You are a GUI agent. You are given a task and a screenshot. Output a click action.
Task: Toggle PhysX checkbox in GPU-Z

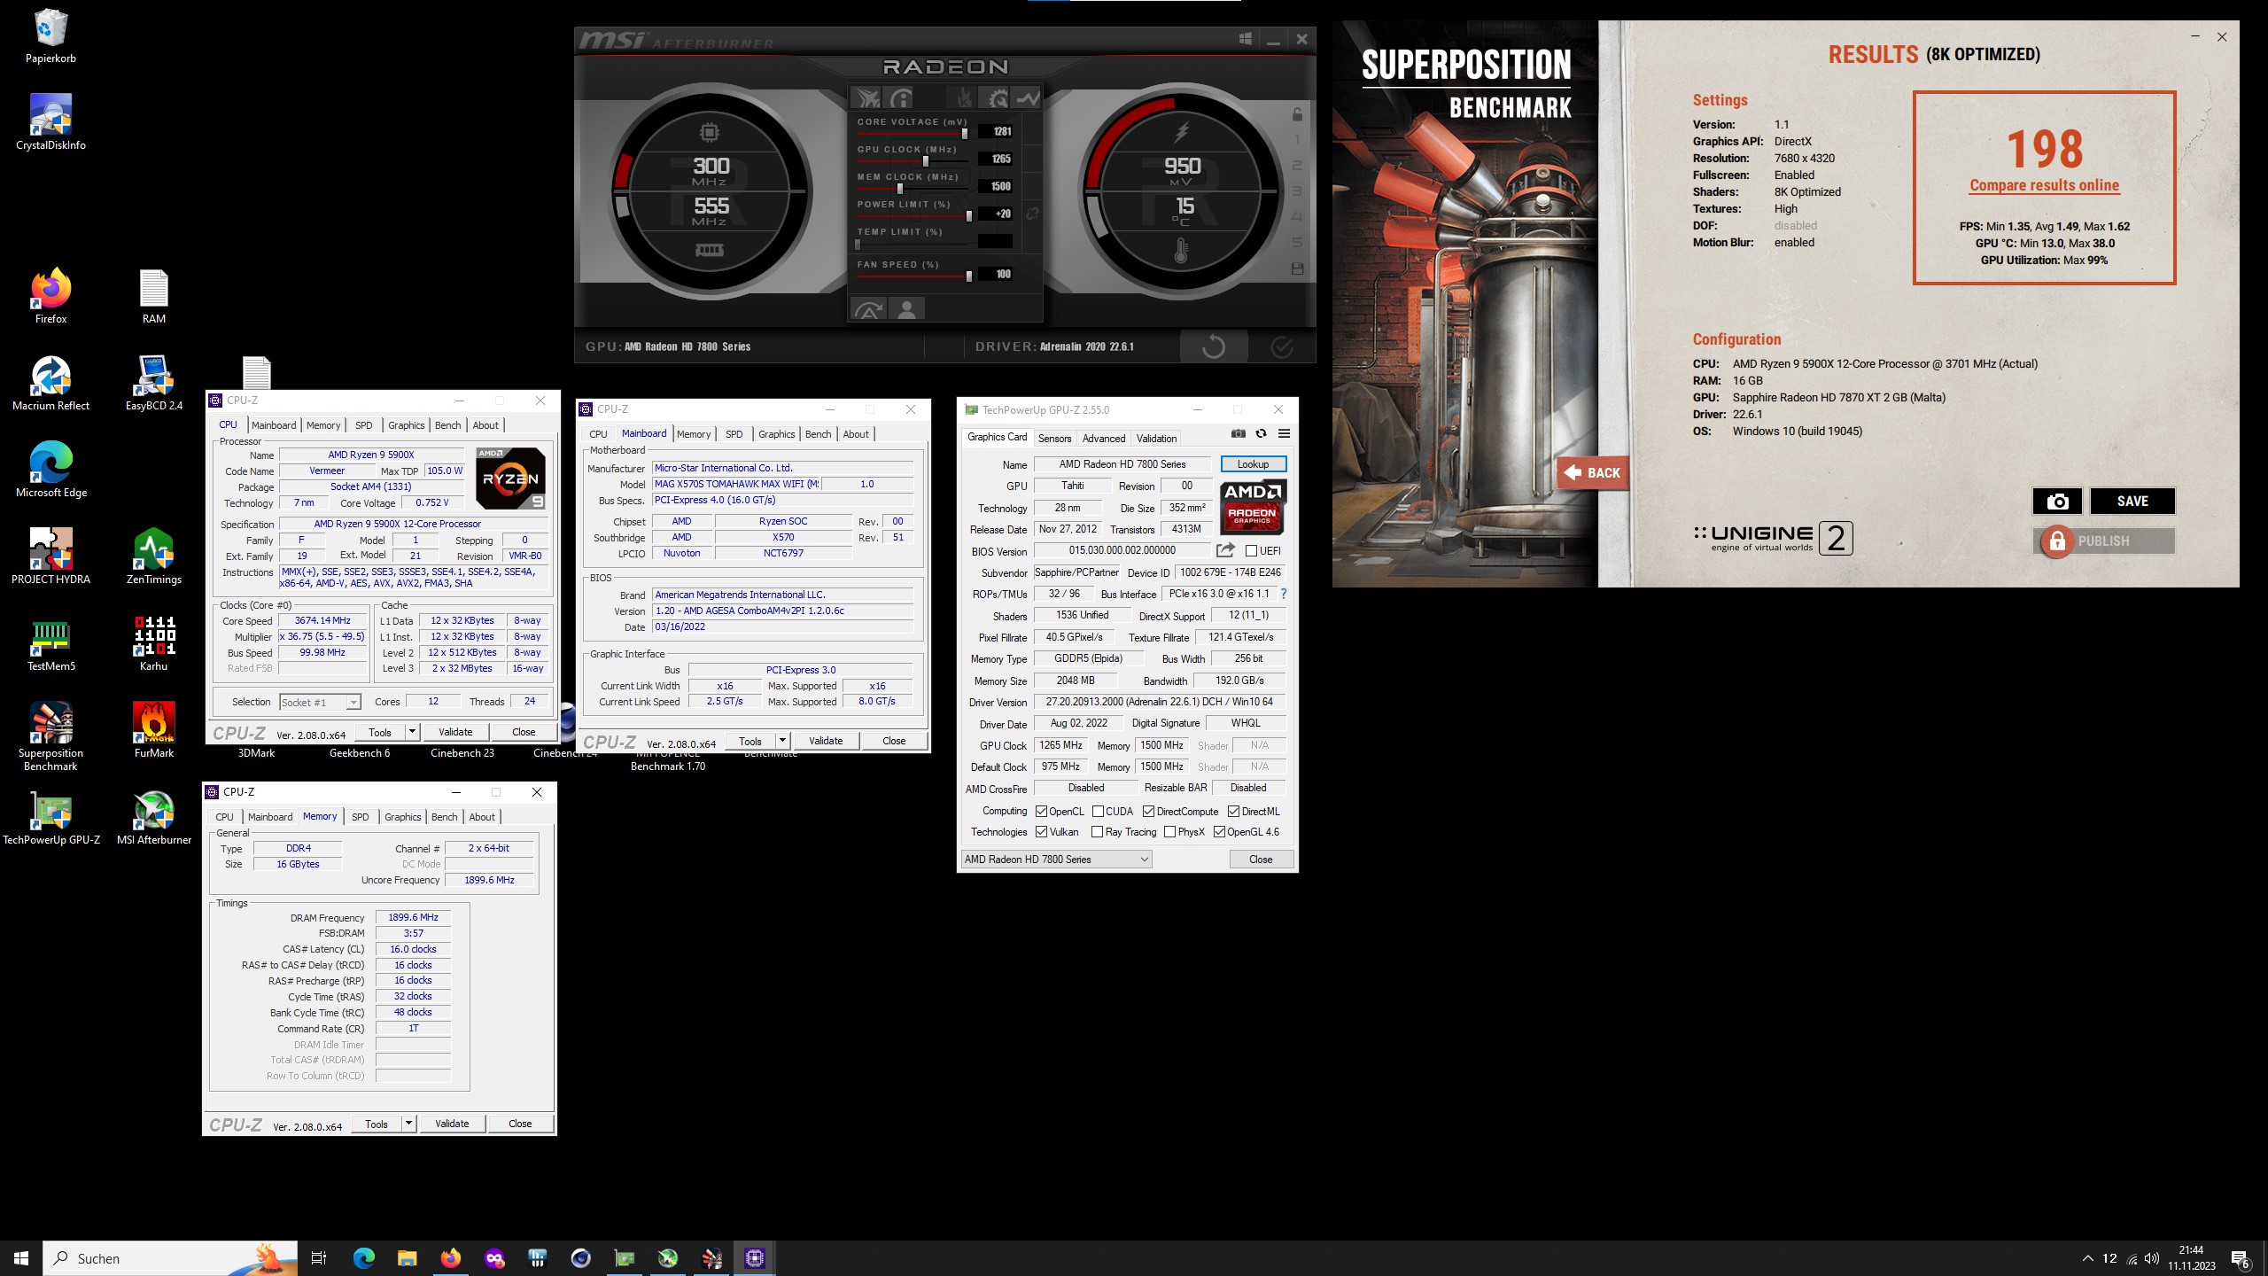[1170, 832]
